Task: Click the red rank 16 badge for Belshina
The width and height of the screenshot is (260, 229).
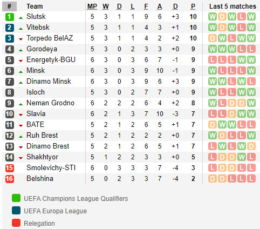Action: point(10,179)
